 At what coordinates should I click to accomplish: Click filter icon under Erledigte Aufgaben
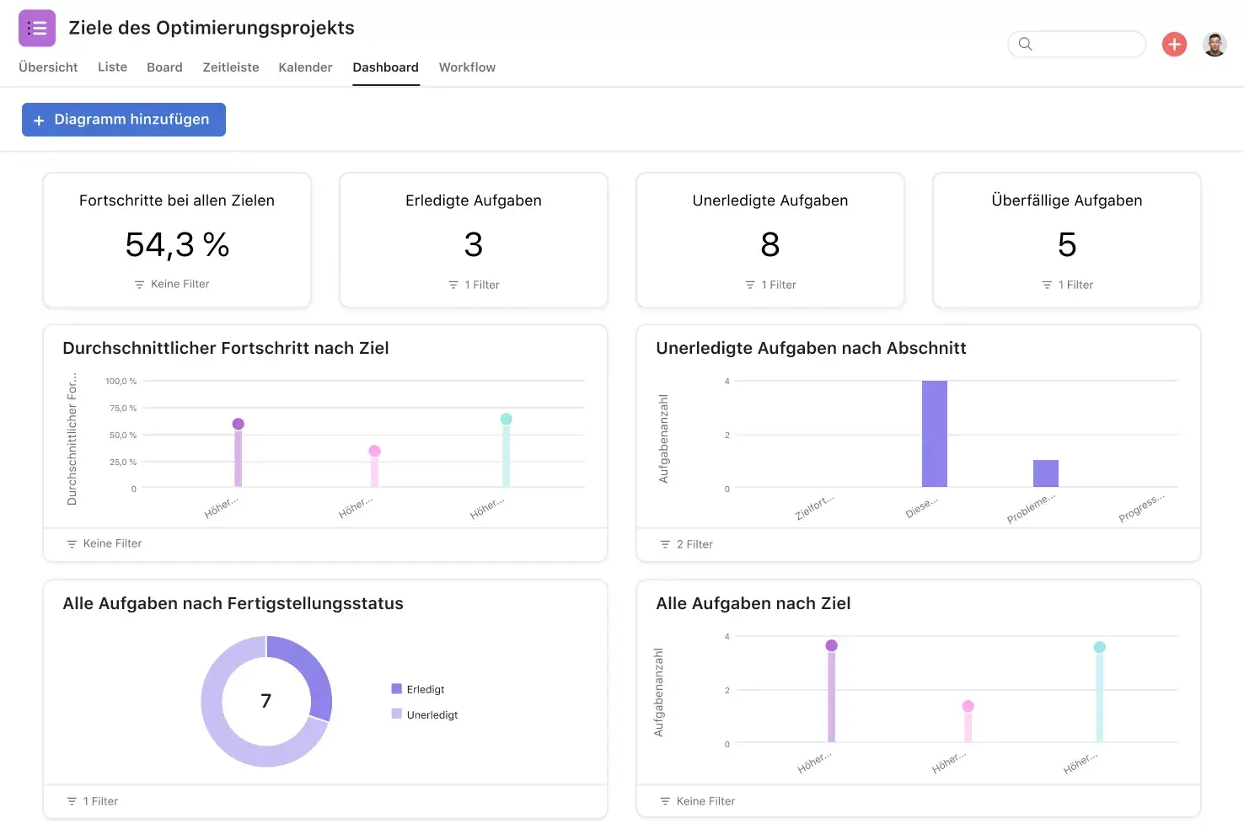[x=453, y=286]
